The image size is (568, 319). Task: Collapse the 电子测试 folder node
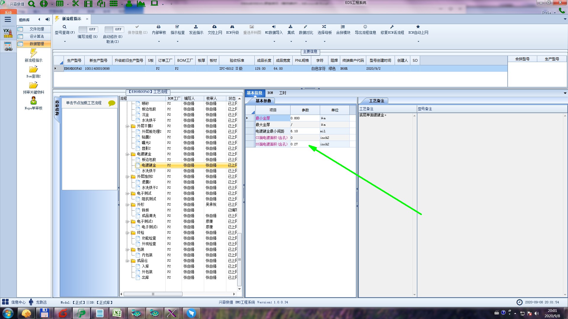127,193
